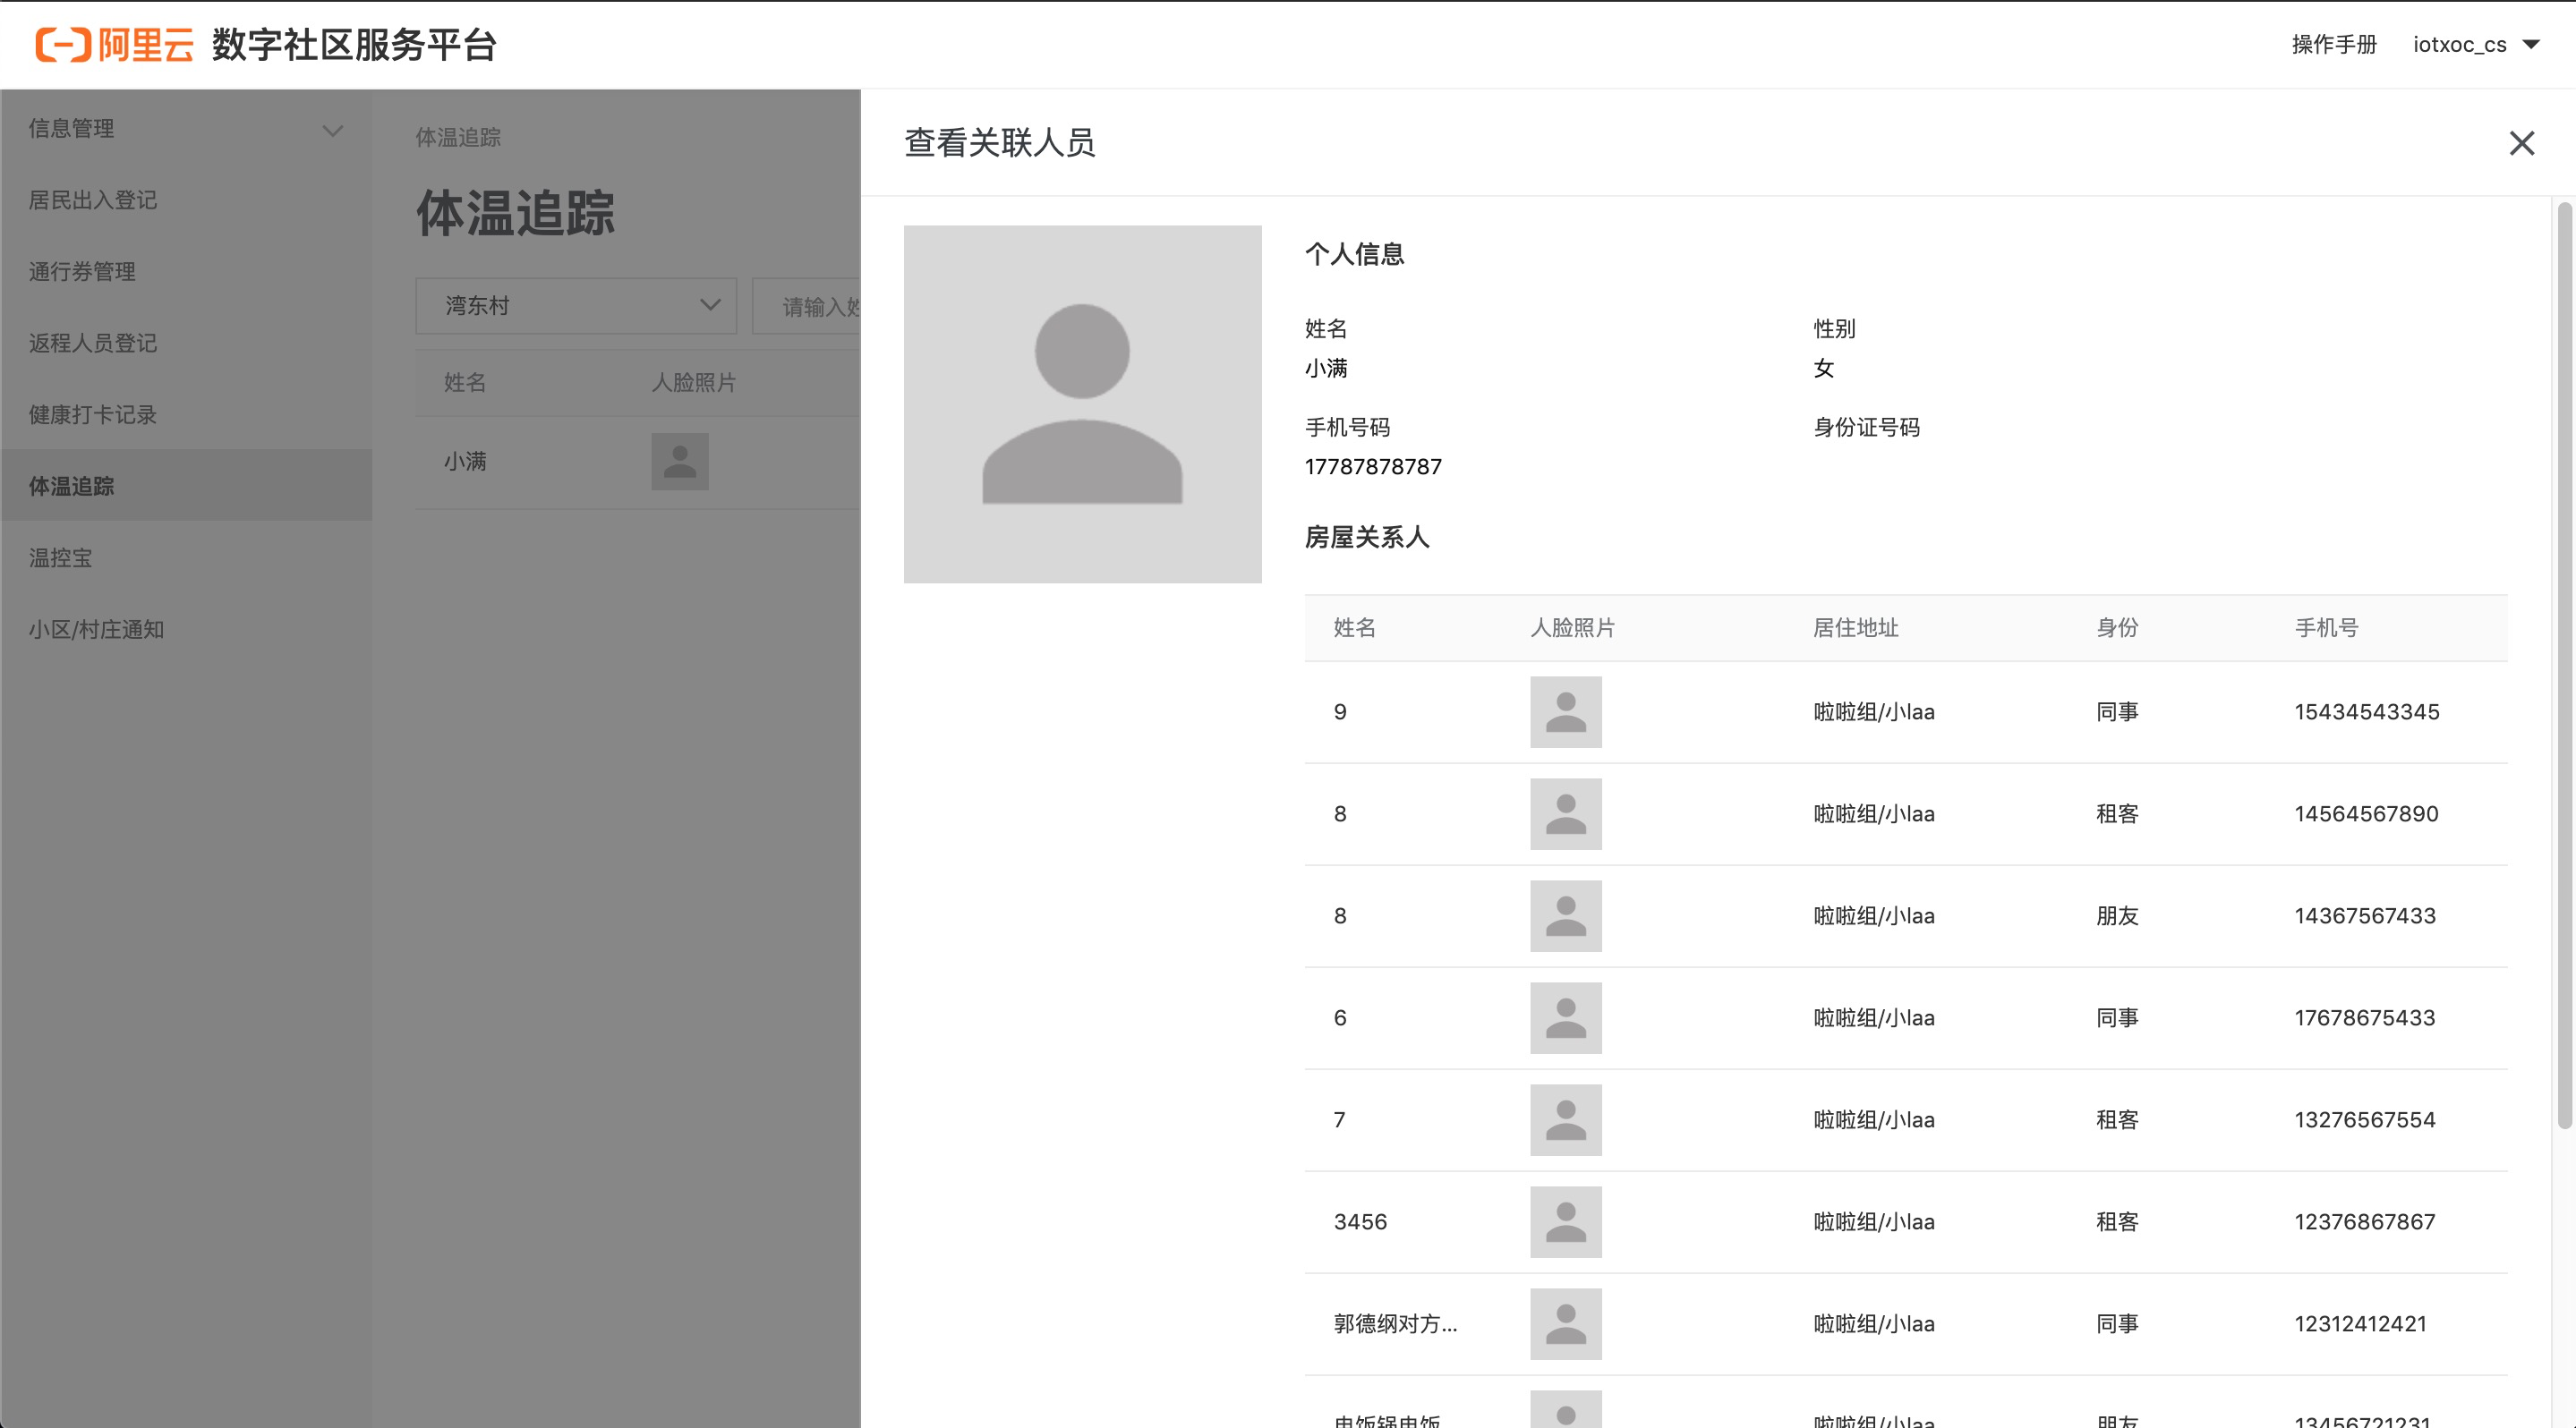This screenshot has width=2576, height=1428.
Task: Open the 湾东村 village dropdown
Action: (576, 306)
